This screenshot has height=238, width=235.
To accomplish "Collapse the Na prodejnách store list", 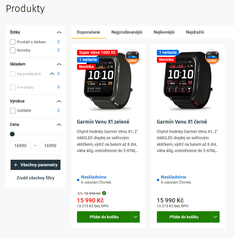I will click(x=52, y=74).
